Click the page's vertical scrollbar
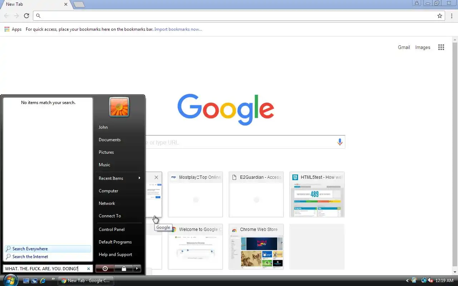This screenshot has height=286, width=458. coord(455,154)
